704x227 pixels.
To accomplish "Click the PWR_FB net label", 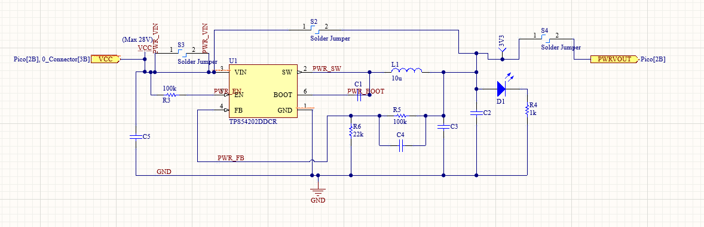I will pyautogui.click(x=231, y=158).
